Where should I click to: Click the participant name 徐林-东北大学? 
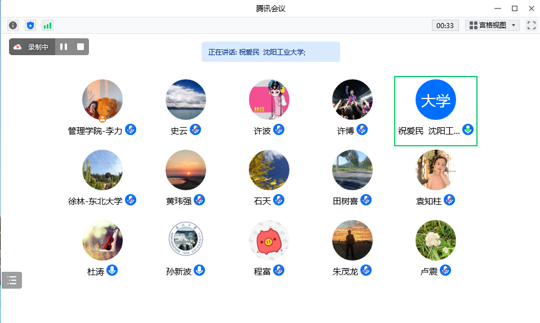pyautogui.click(x=95, y=201)
